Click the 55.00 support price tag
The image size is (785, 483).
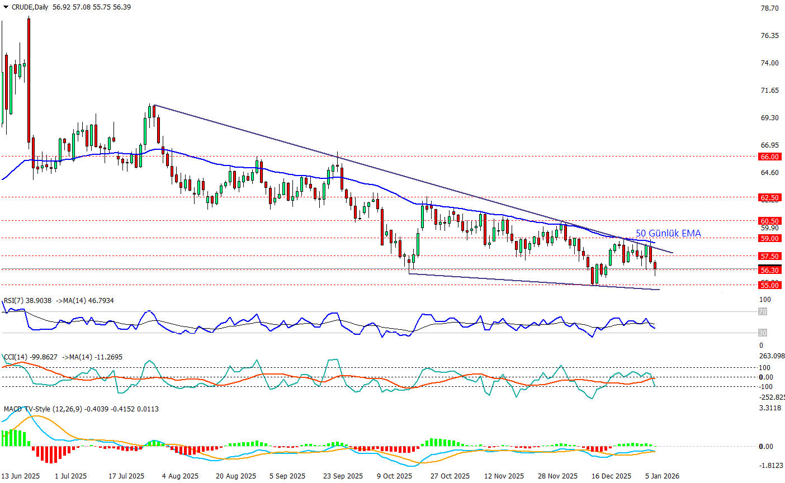click(x=769, y=285)
